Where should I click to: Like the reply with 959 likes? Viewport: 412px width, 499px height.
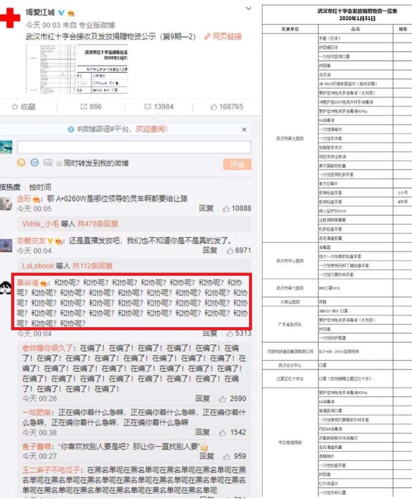tap(235, 457)
